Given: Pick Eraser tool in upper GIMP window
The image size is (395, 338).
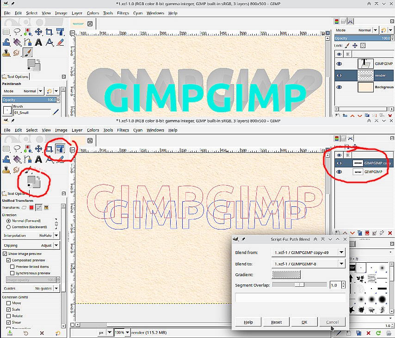Looking at the screenshot, I should (x=60, y=42).
